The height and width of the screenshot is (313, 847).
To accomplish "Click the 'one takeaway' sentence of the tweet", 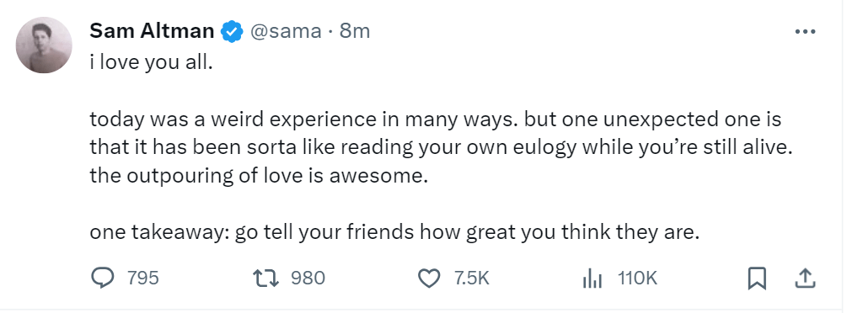I will 395,232.
